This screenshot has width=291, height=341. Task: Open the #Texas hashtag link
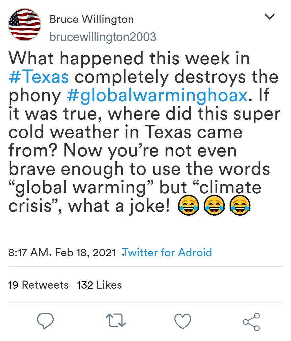coord(39,77)
